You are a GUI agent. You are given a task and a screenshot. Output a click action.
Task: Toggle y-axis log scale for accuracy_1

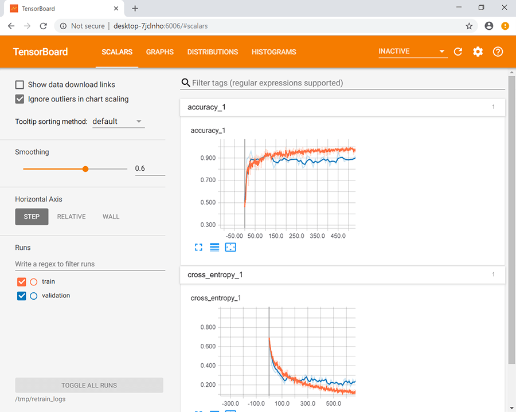pos(214,247)
